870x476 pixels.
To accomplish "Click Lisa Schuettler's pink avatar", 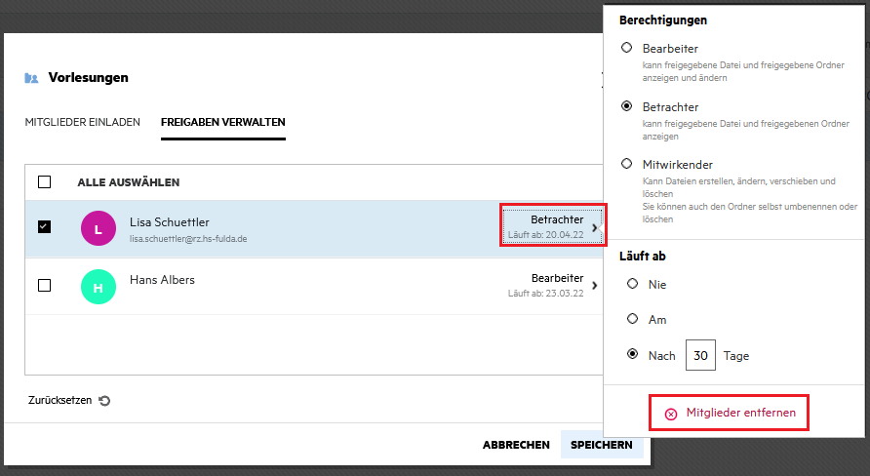I will tap(99, 229).
